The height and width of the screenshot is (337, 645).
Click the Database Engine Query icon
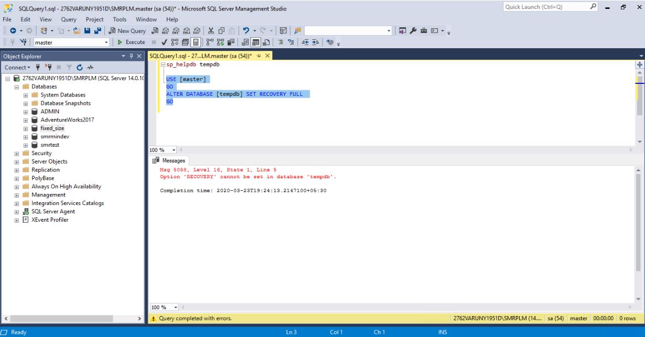tap(154, 31)
